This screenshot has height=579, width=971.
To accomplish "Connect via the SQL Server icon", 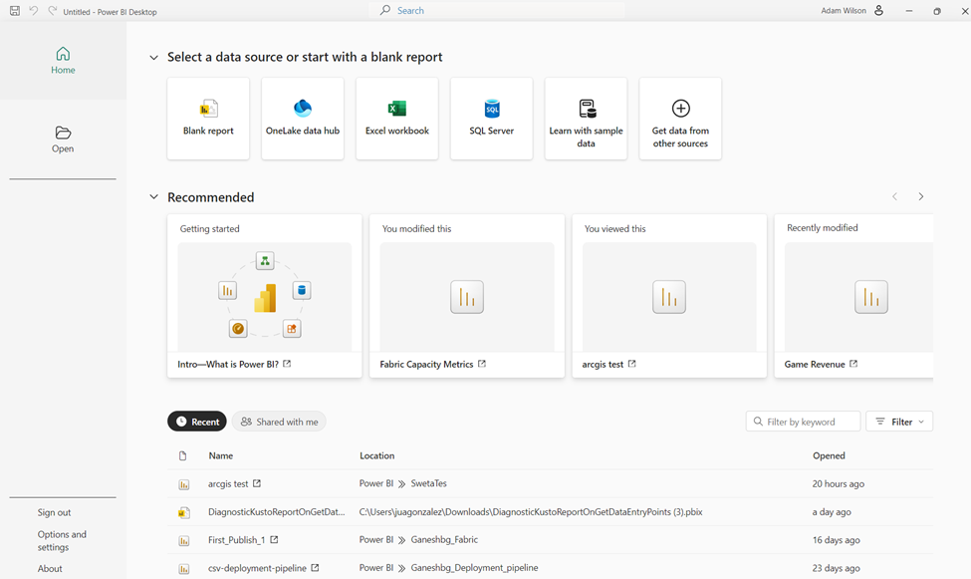I will [x=492, y=109].
